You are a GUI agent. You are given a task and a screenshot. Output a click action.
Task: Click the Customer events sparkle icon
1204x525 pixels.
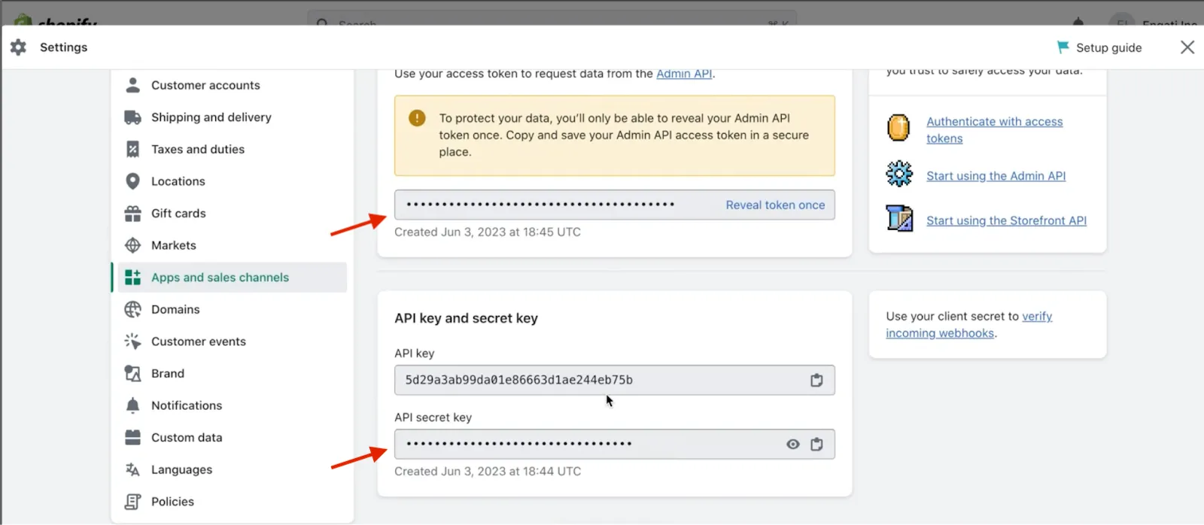tap(132, 341)
